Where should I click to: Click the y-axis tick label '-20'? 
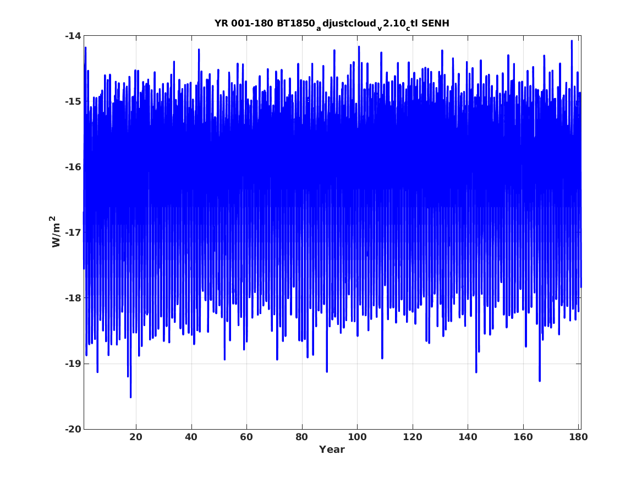click(73, 429)
